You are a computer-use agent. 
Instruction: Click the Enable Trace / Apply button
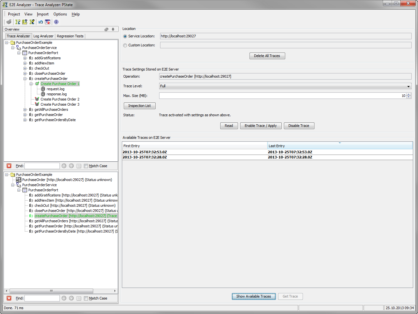[x=261, y=126]
